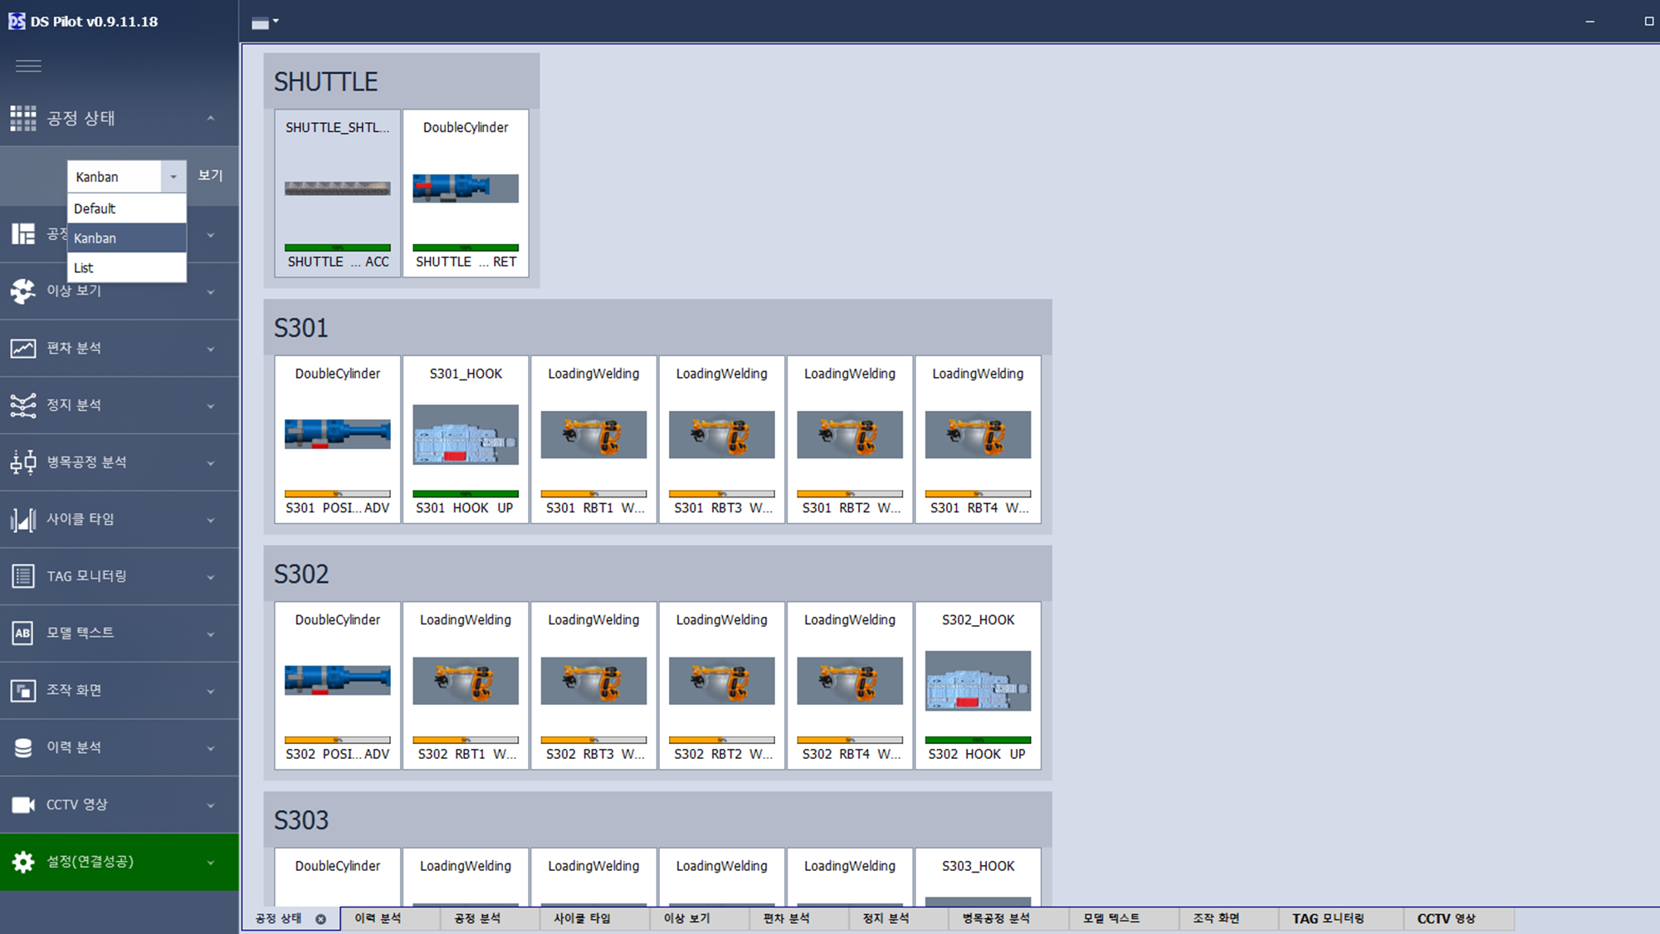Click the hamburger menu icon

(x=28, y=66)
